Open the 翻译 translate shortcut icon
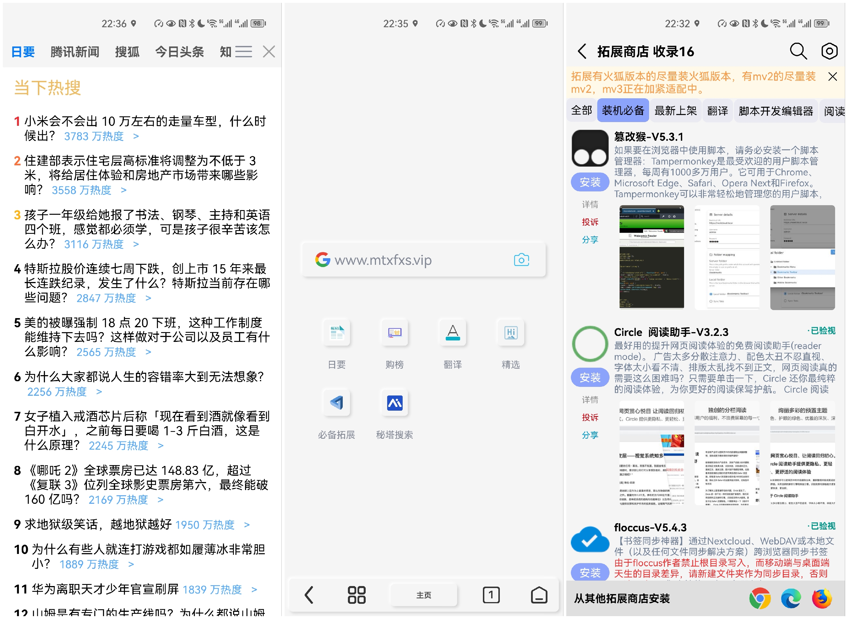The height and width of the screenshot is (619, 848). point(452,332)
